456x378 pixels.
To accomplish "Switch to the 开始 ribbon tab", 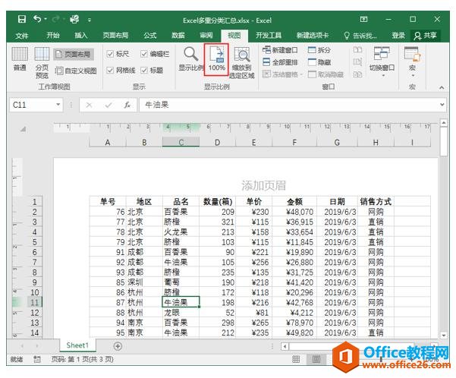I will (x=53, y=36).
